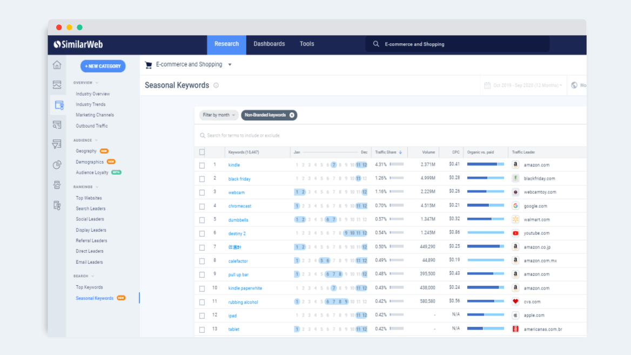
Task: Click the webcamtoy.com favicon
Action: (x=515, y=192)
